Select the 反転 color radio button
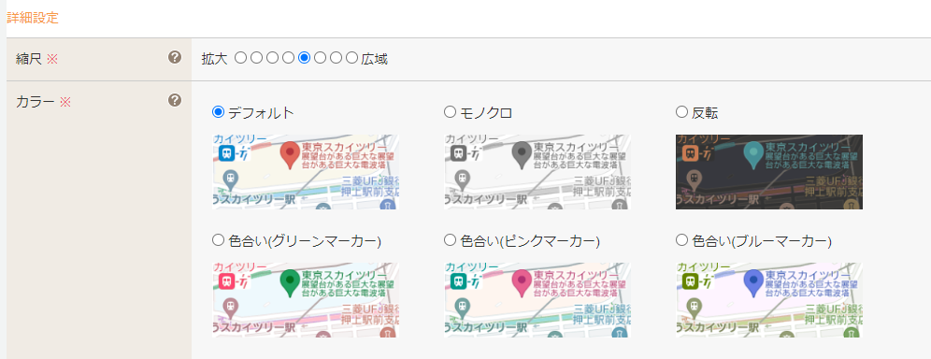Viewport: 931px width, 359px height. click(x=681, y=111)
